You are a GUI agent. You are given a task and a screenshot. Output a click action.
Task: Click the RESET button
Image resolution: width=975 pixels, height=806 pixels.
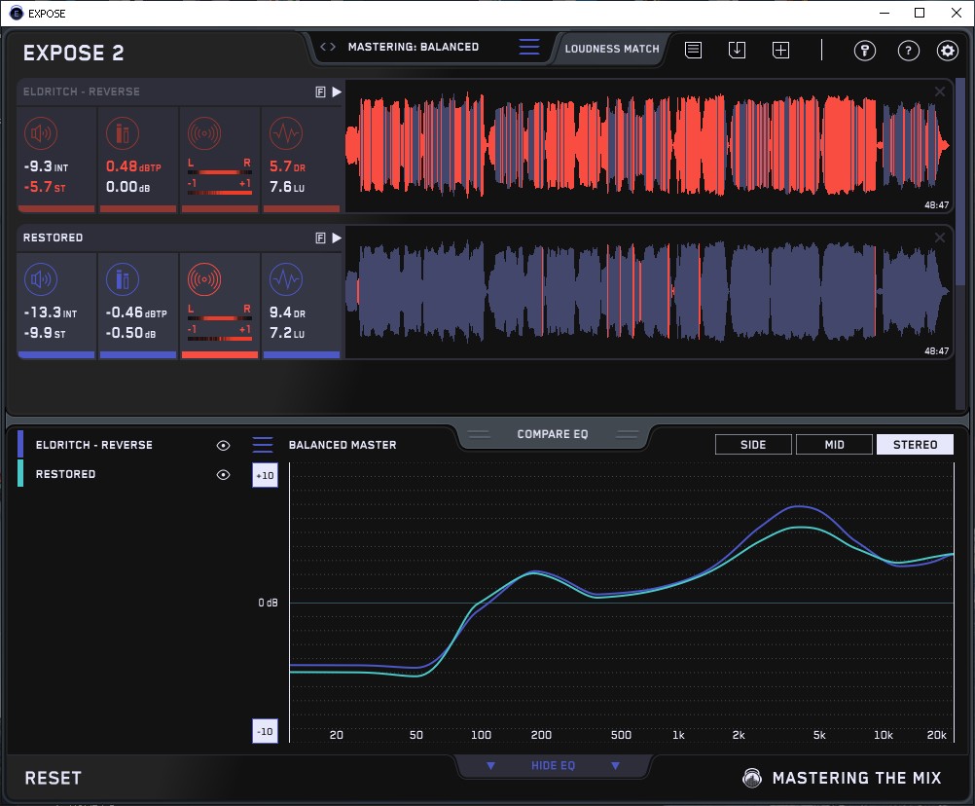click(x=54, y=778)
